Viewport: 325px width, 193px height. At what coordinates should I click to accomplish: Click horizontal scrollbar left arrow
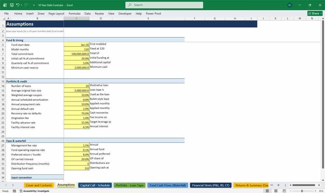coord(290,185)
